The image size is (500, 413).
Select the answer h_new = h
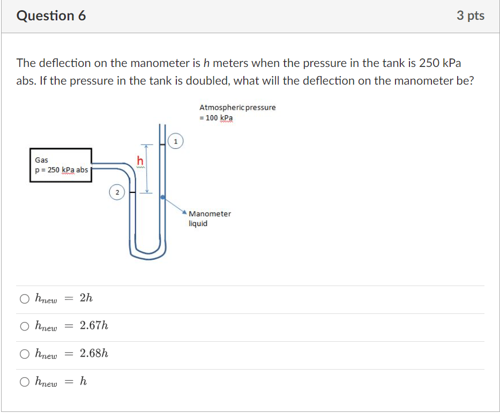click(x=25, y=381)
